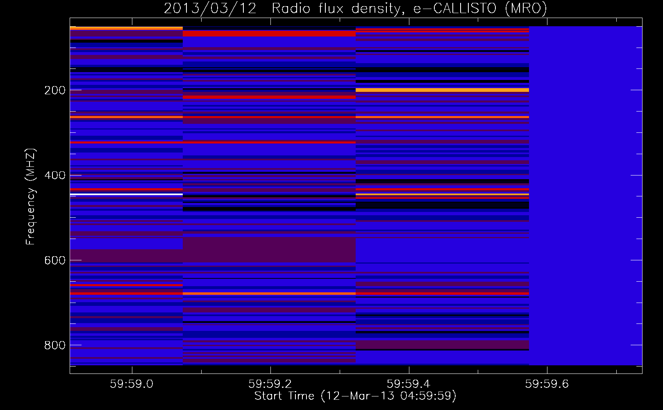This screenshot has width=663, height=410.
Task: Click the 600 frequency tick label
Action: (x=55, y=261)
